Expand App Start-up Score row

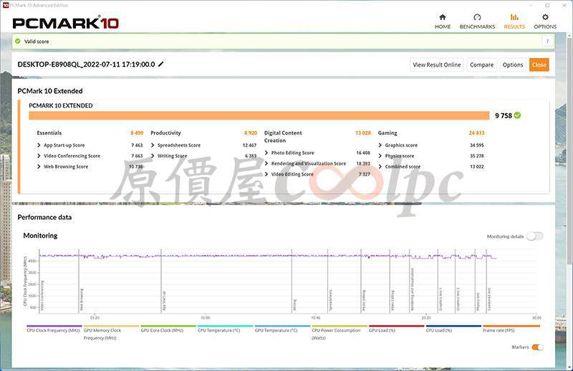[x=39, y=145]
